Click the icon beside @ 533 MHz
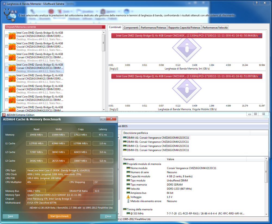Image resolution: width=272 pixels, height=224 pixels. point(128,213)
